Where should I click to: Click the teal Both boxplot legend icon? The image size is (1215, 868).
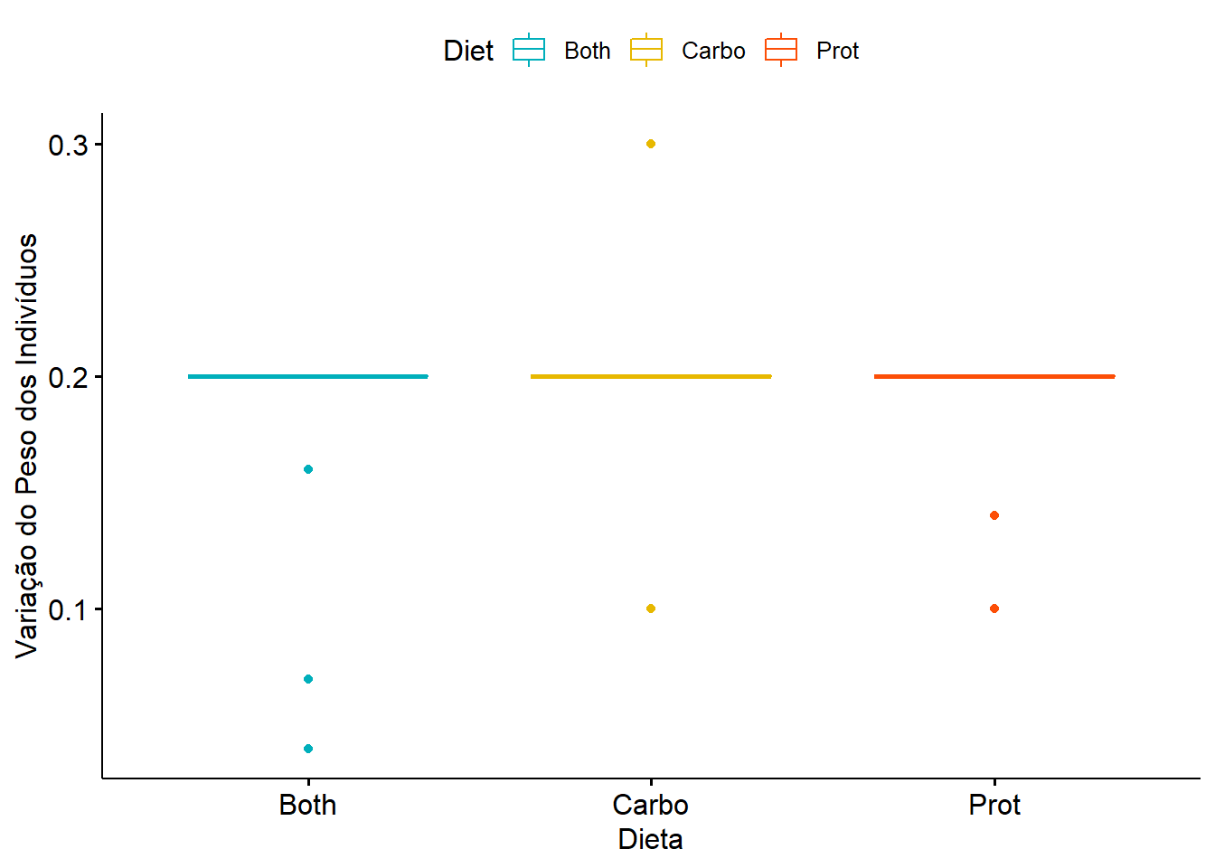pos(529,51)
